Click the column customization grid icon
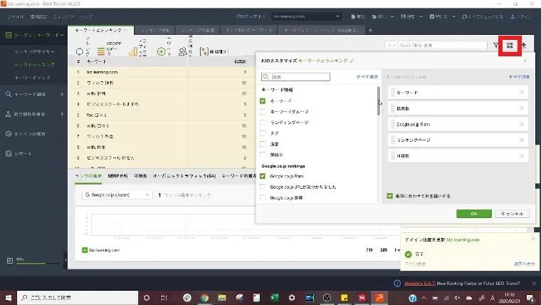541x305 pixels. coord(510,46)
